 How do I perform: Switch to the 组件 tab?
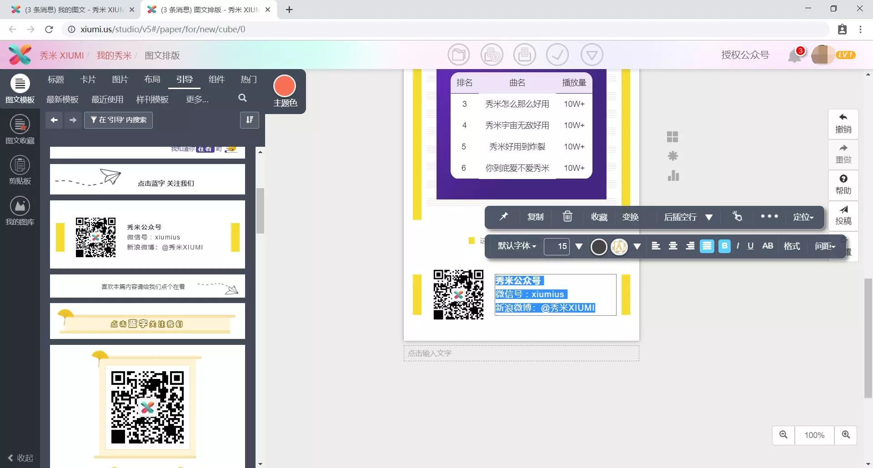coord(216,80)
